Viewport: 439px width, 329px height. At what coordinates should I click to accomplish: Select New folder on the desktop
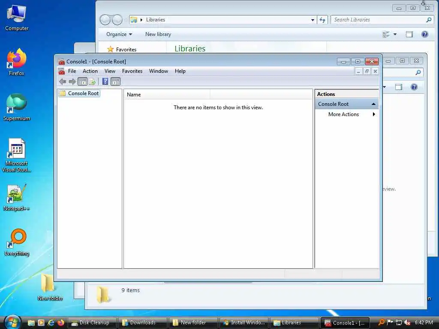point(50,287)
